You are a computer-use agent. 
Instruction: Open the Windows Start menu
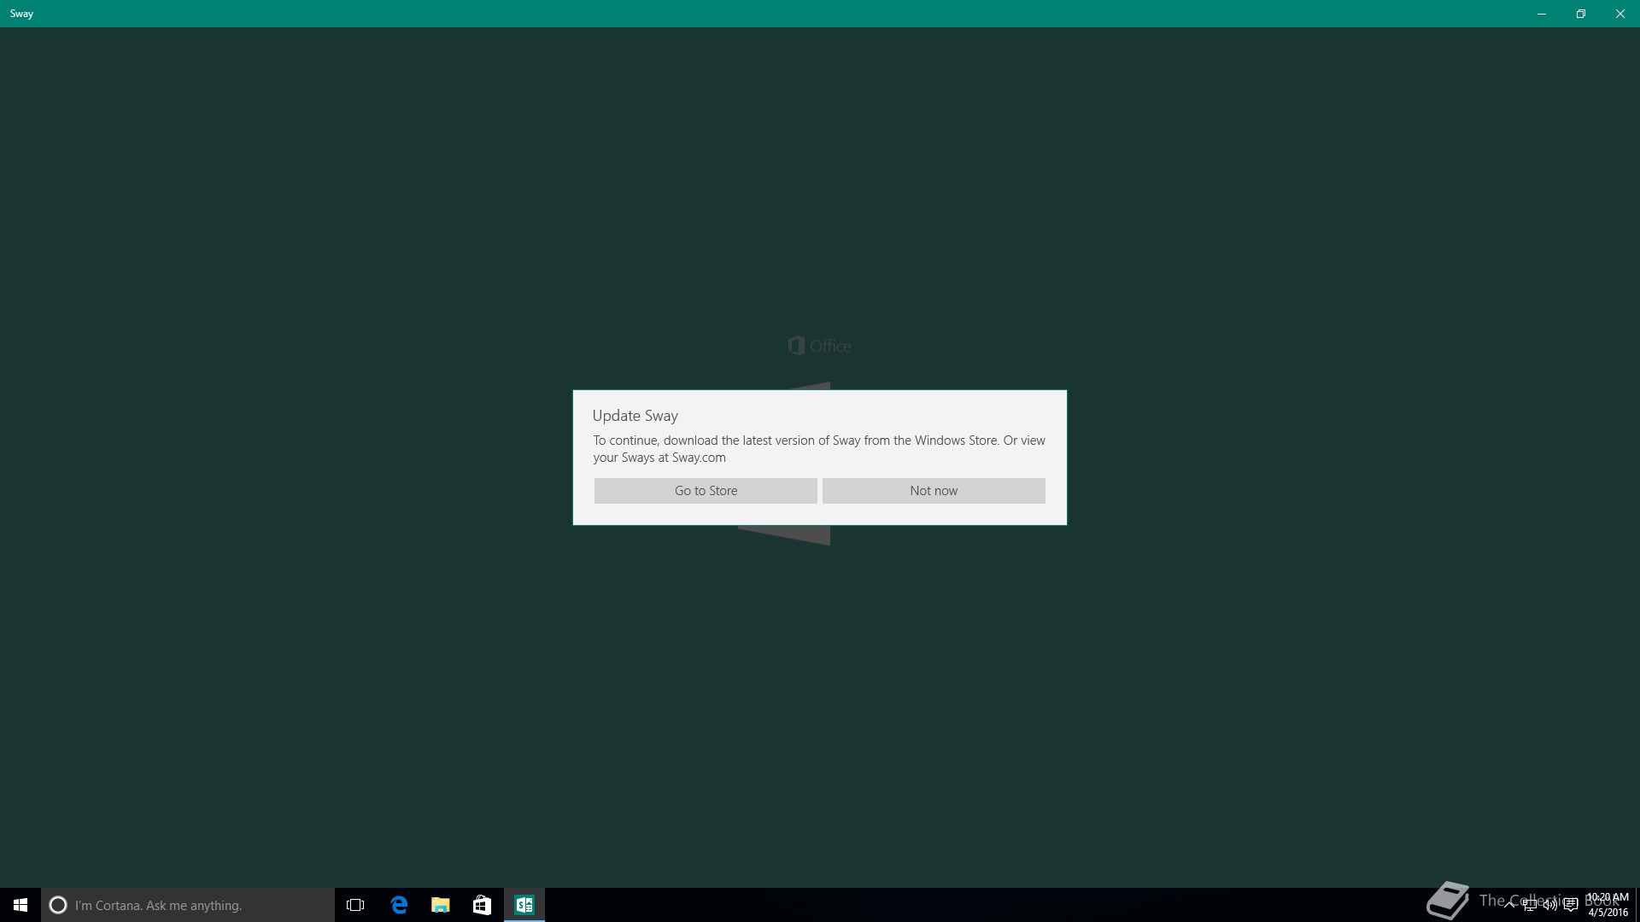[x=20, y=905]
